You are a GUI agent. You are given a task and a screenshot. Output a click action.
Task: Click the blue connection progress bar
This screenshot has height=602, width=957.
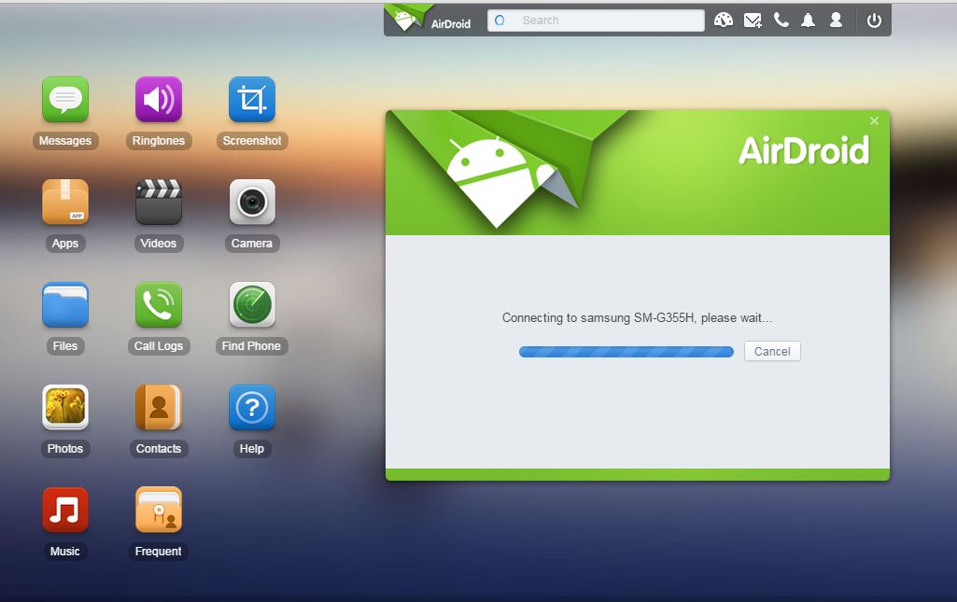click(x=626, y=352)
